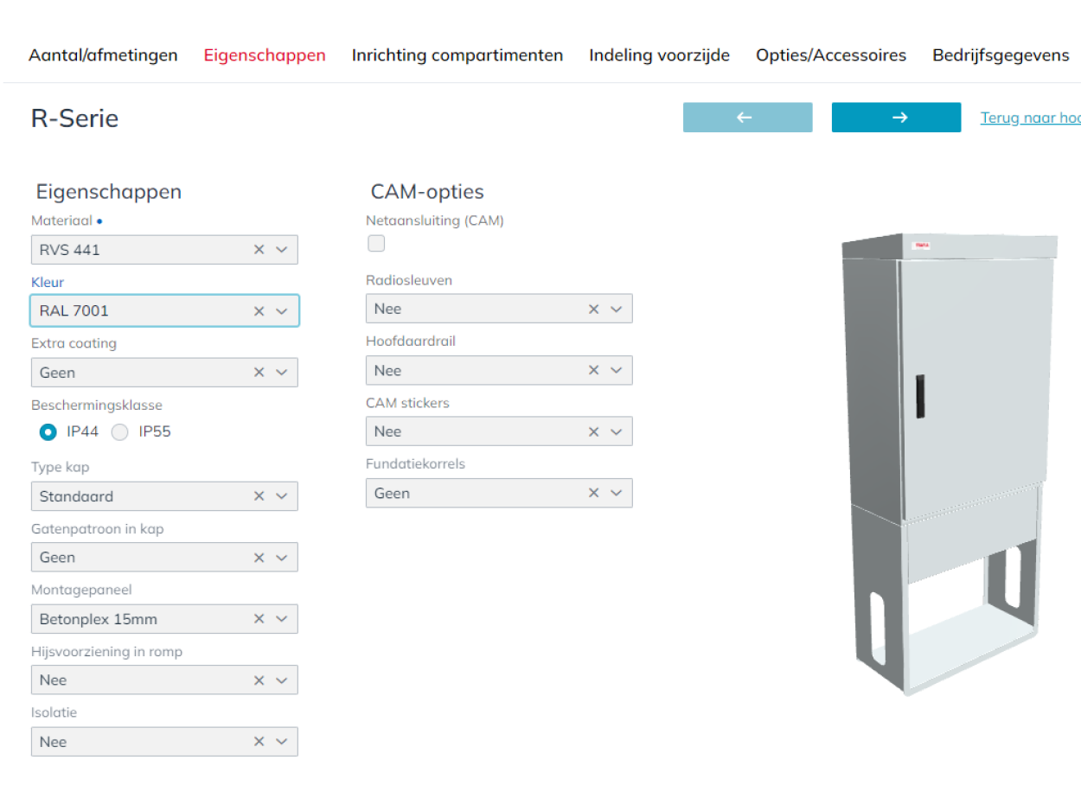Switch to the Aantal/afmetingen tab
The width and height of the screenshot is (1081, 811).
click(103, 54)
